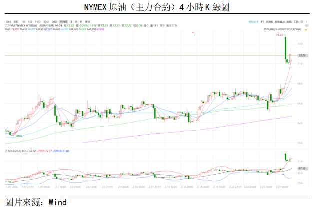
Task: Click the settings gear icon in toolbar
Action: pos(302,22)
